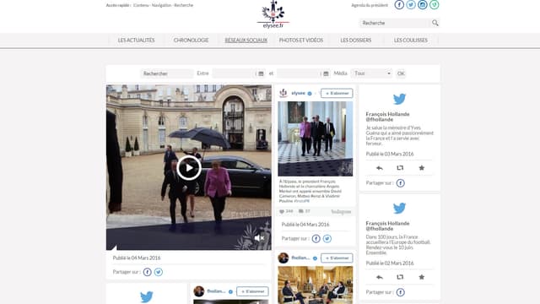This screenshot has height=304, width=540.
Task: Open Photos et Vidéos menu item
Action: pyautogui.click(x=301, y=41)
